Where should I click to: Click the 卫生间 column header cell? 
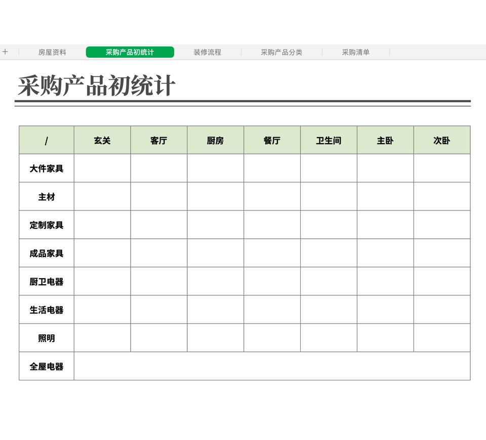click(329, 140)
